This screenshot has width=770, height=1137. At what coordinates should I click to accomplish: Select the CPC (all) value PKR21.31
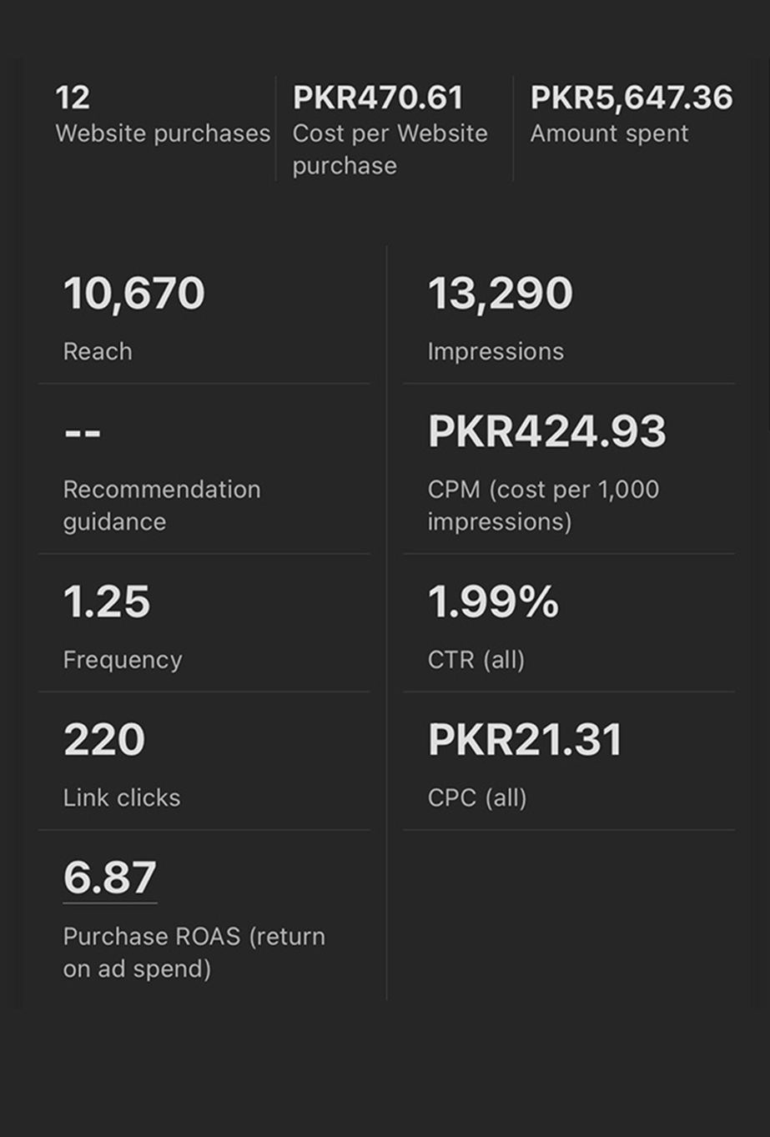click(x=524, y=738)
